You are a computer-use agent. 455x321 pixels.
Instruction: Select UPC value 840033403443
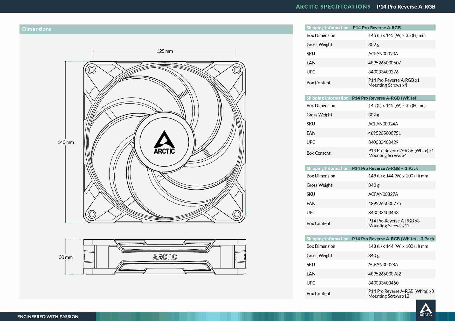pyautogui.click(x=383, y=213)
